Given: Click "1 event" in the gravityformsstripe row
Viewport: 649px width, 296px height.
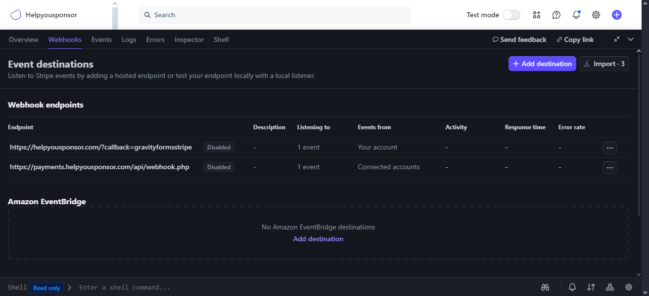Looking at the screenshot, I should pyautogui.click(x=308, y=147).
